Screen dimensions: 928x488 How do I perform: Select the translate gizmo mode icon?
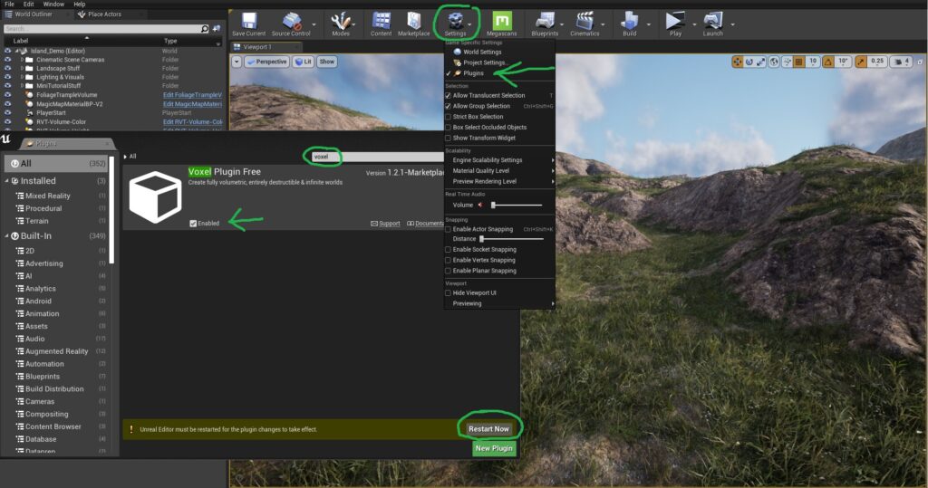click(738, 62)
